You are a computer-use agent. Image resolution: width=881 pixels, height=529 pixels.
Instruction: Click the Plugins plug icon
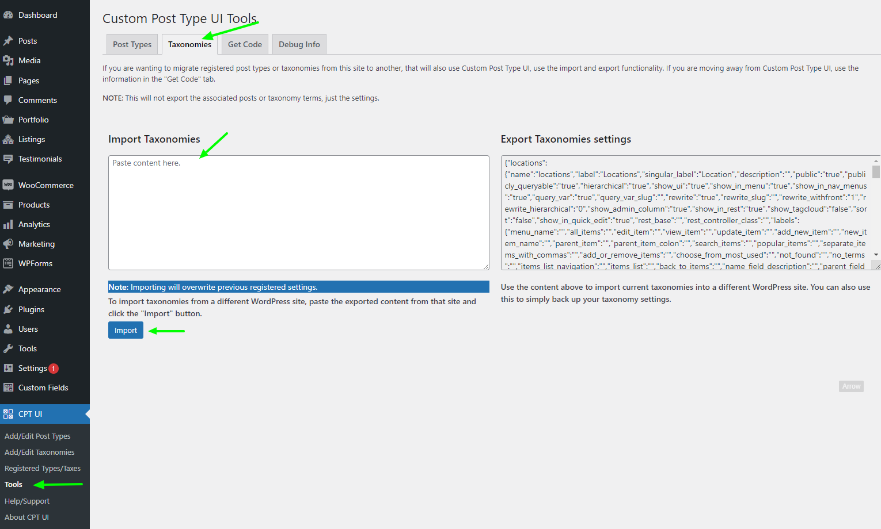click(8, 309)
